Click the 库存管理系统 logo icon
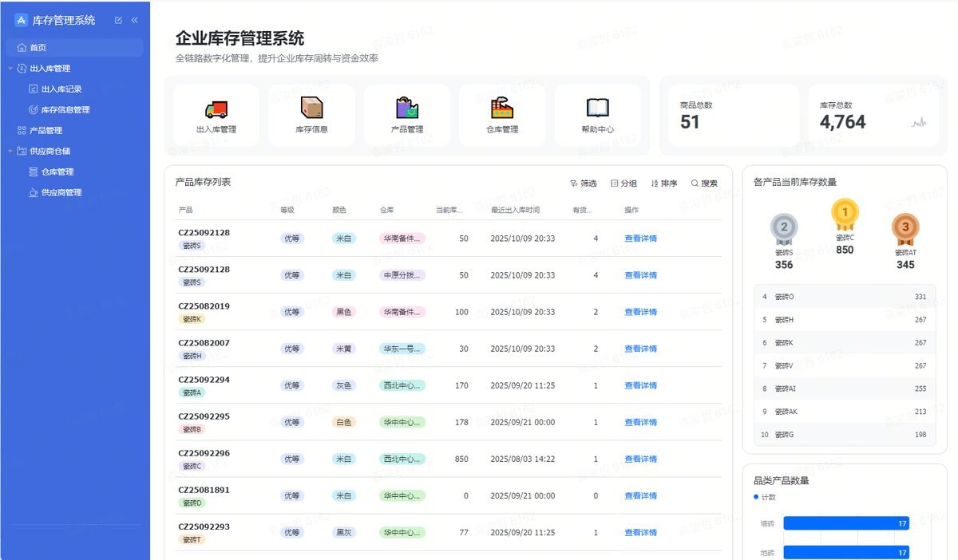The height and width of the screenshot is (560, 958). pyautogui.click(x=21, y=20)
